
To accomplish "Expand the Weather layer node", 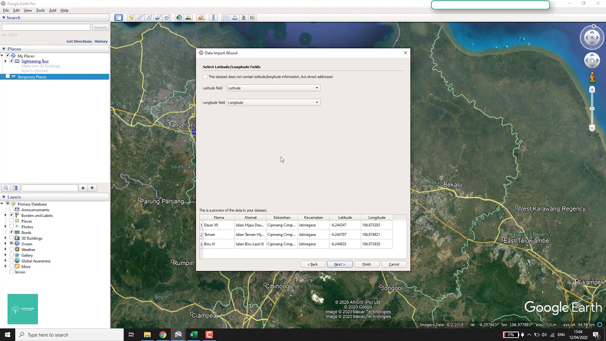I will pyautogui.click(x=5, y=250).
